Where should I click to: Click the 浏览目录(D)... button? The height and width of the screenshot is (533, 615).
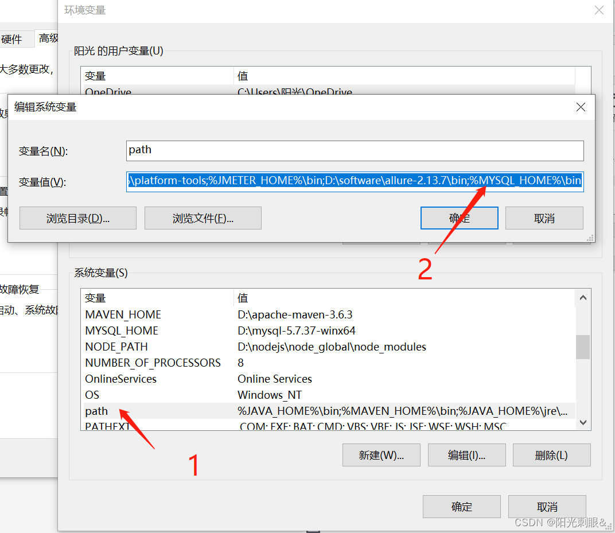tap(77, 218)
